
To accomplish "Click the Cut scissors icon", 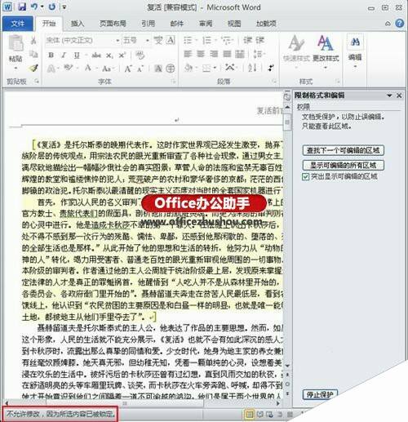I will (x=33, y=41).
